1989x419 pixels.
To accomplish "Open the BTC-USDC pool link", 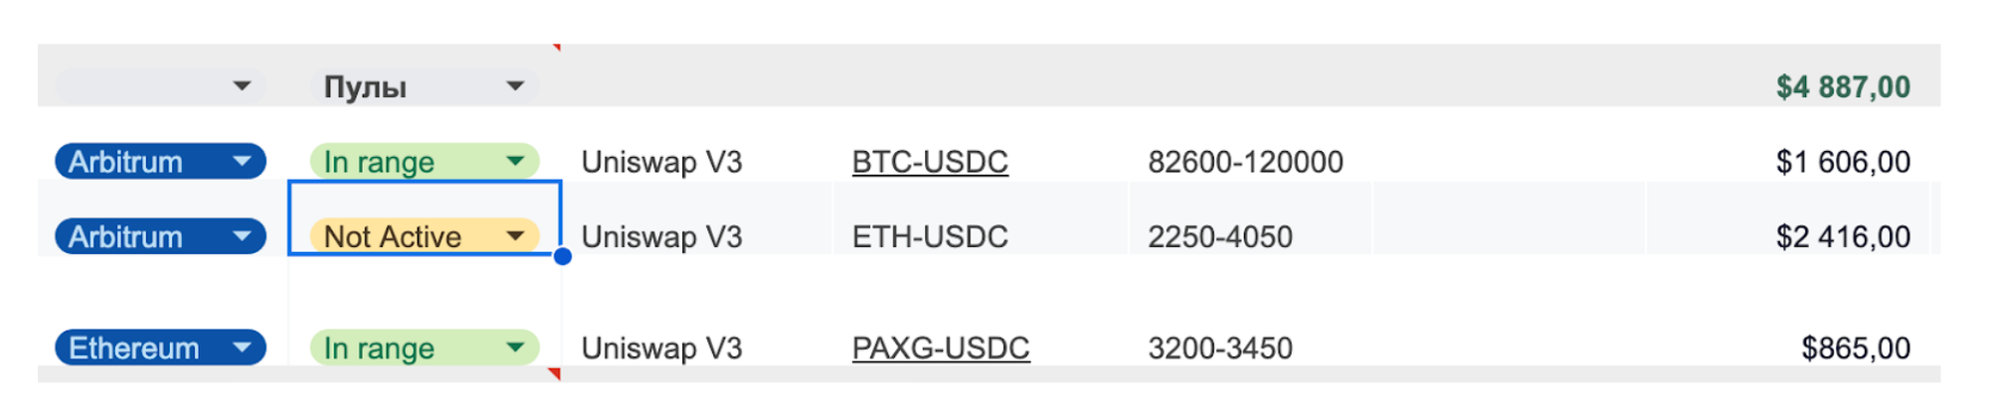I will click(x=930, y=162).
